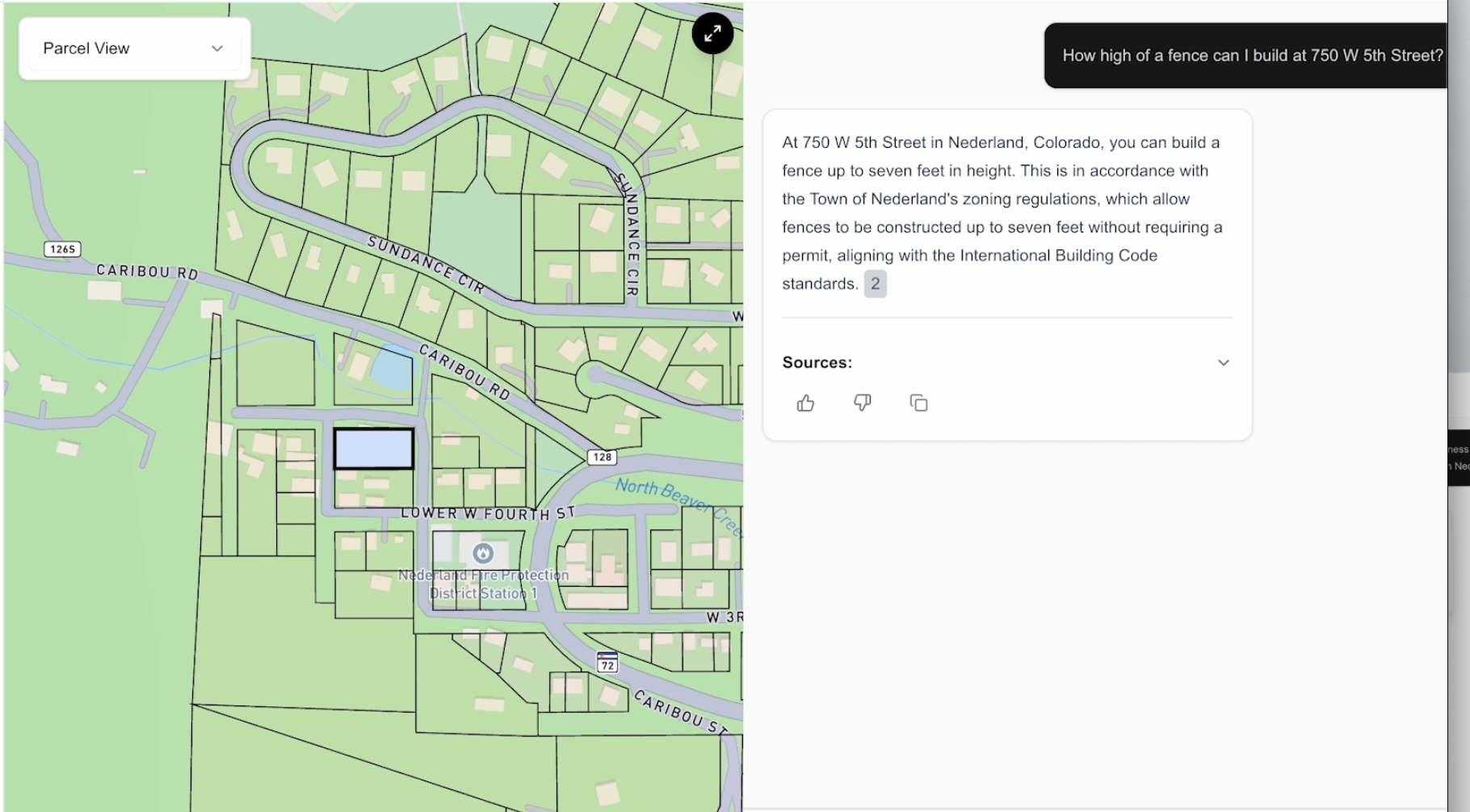Click the blue pond near Caribou Rd
The height and width of the screenshot is (812, 1470).
point(393,370)
